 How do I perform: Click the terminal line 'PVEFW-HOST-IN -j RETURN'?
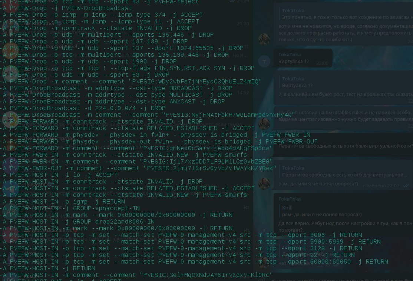click(48, 268)
